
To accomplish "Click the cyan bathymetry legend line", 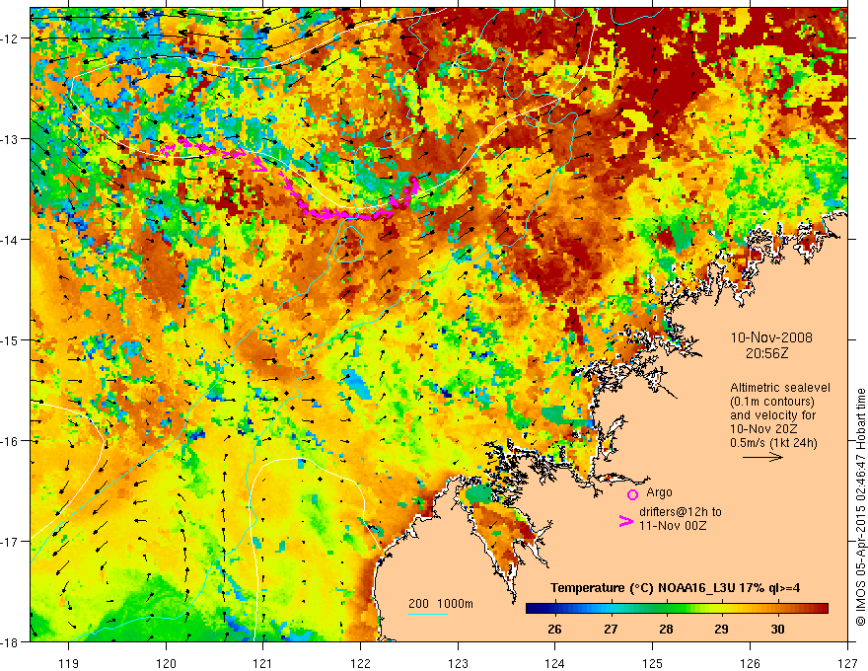I will [x=428, y=614].
